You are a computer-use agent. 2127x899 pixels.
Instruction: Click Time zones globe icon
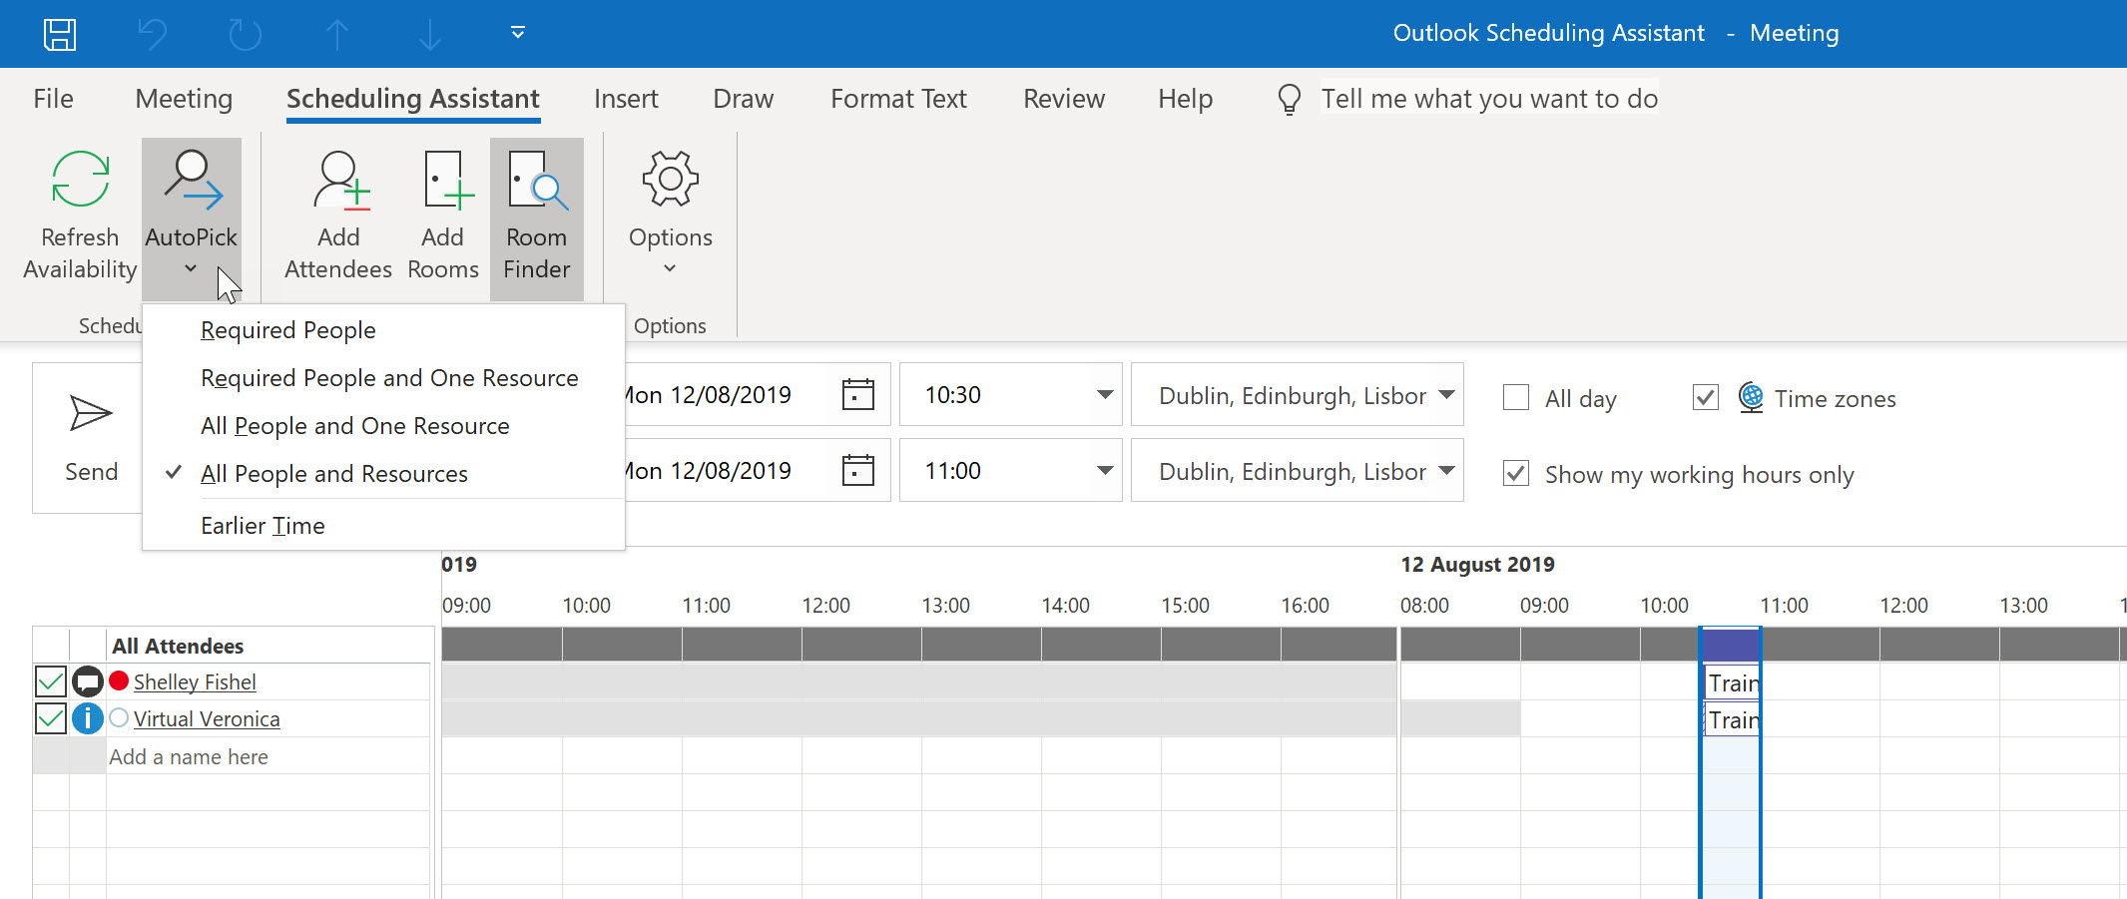[1751, 397]
